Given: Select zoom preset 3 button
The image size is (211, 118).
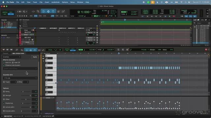Looking at the screenshot, I should click(x=22, y=16).
